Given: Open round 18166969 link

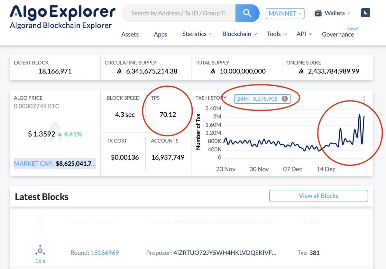Looking at the screenshot, I should click(x=105, y=253).
